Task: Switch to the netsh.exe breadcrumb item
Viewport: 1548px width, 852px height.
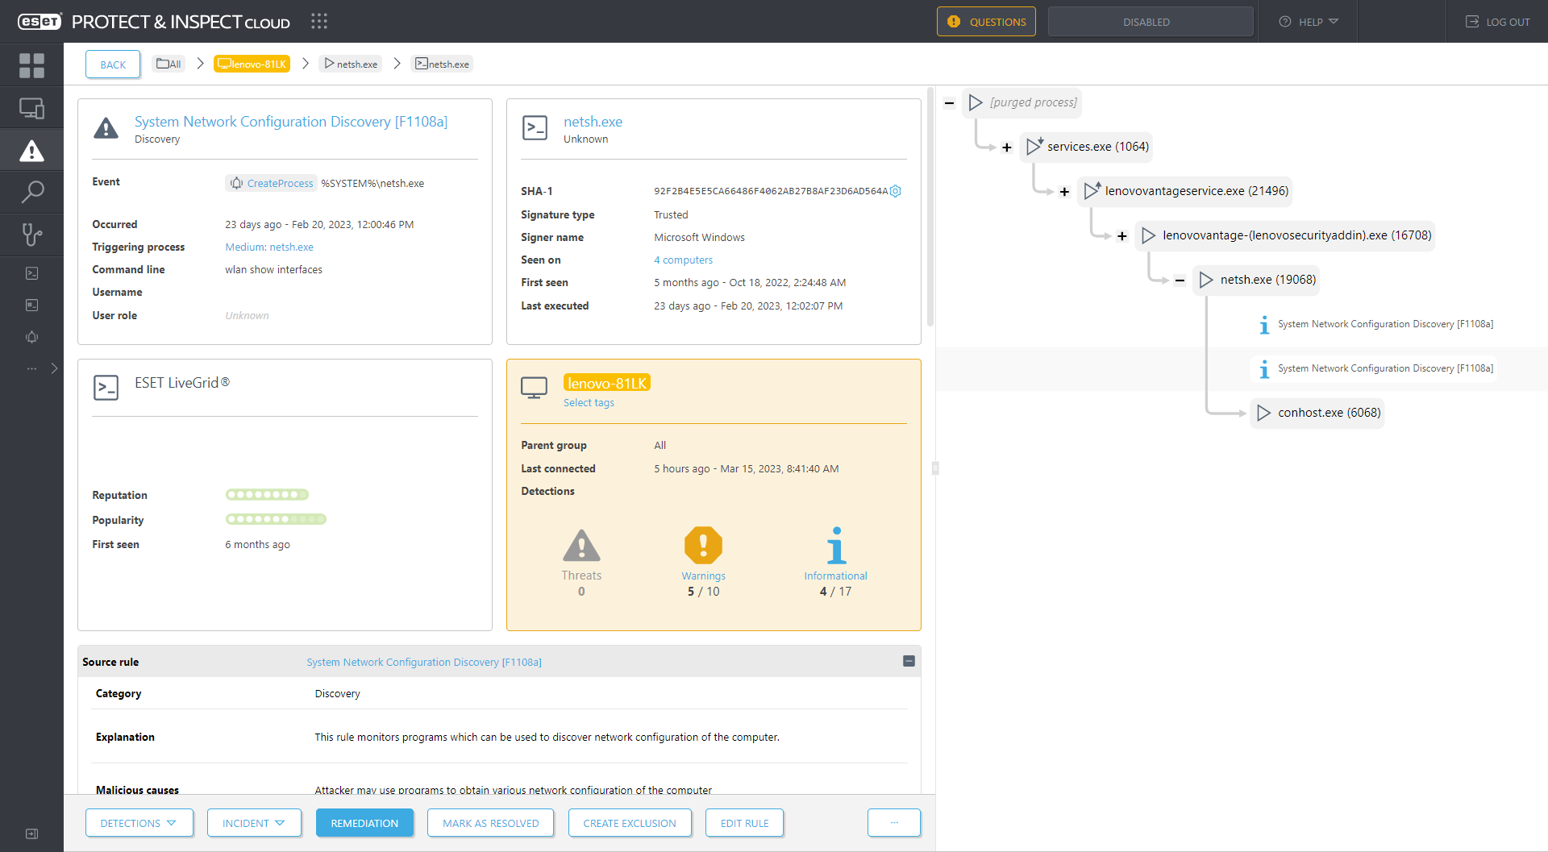Action: click(x=350, y=63)
